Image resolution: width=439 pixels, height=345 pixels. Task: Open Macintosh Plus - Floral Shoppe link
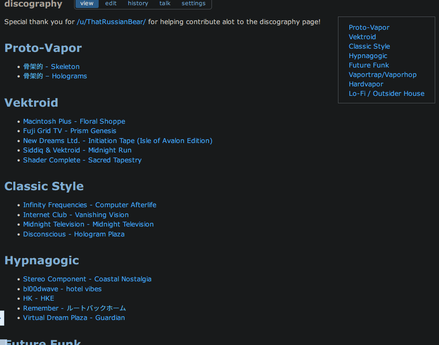74,122
